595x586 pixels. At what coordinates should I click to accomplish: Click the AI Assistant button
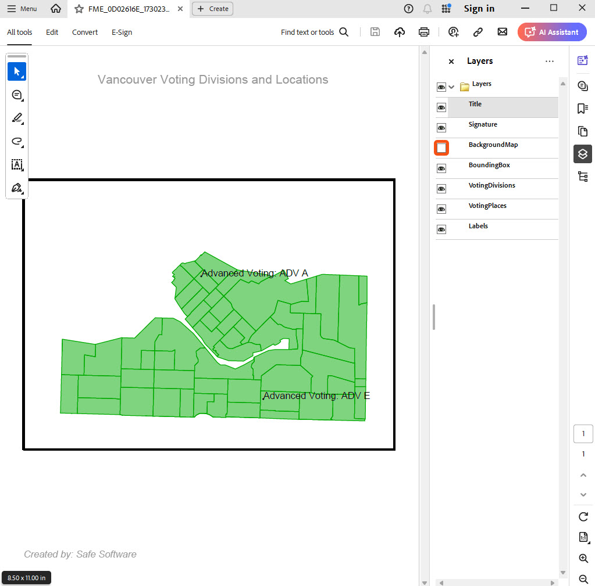[552, 32]
